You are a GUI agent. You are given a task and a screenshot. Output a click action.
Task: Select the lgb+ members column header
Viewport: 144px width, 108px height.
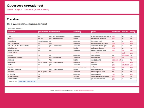point(43,32)
